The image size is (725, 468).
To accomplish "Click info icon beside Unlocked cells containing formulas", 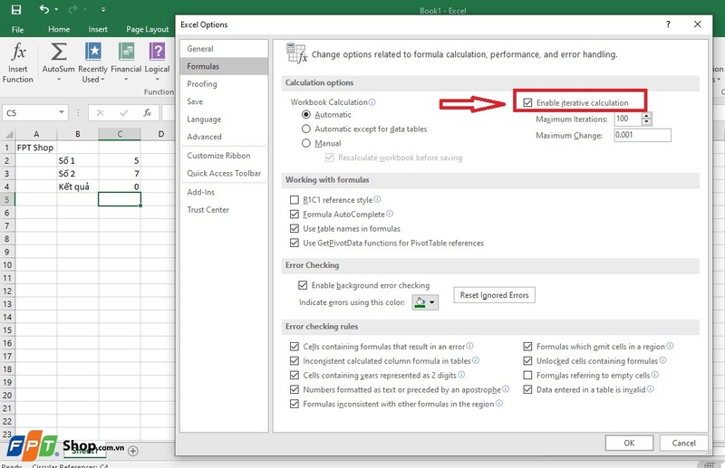I will (x=662, y=360).
